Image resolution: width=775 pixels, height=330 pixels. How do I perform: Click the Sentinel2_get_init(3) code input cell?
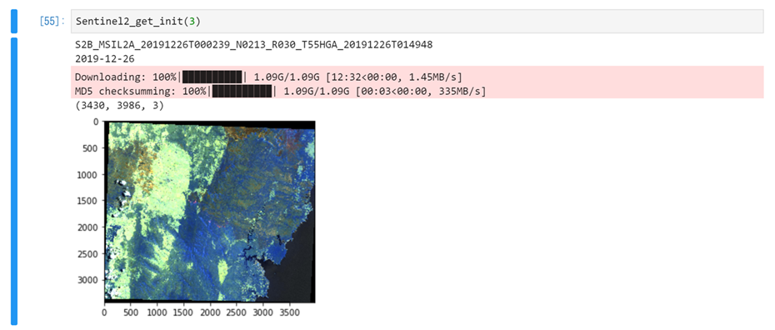click(x=417, y=22)
